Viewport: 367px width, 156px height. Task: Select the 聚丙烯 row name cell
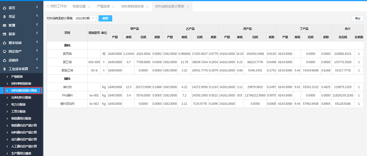click(68, 54)
